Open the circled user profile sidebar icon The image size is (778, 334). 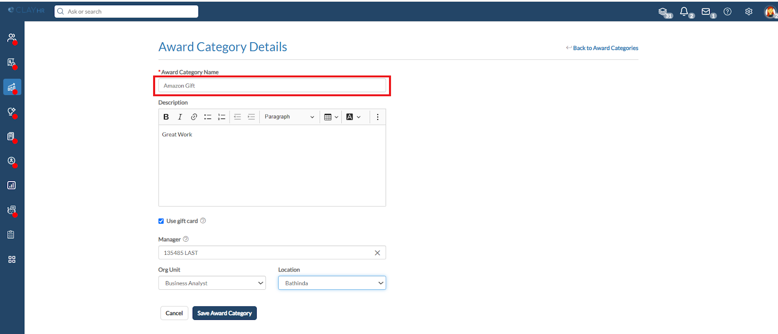[12, 161]
